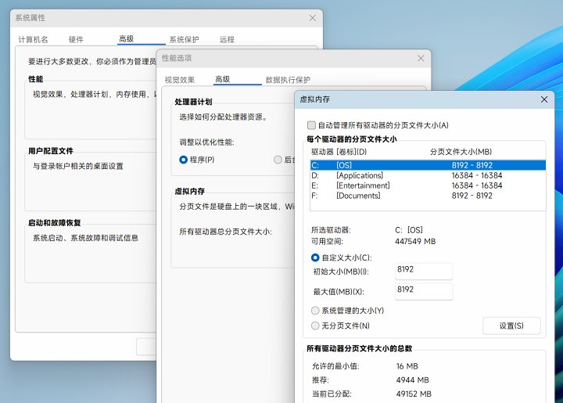Image resolution: width=563 pixels, height=403 pixels.
Task: Select the 自定义大小 radio button
Action: click(x=315, y=257)
